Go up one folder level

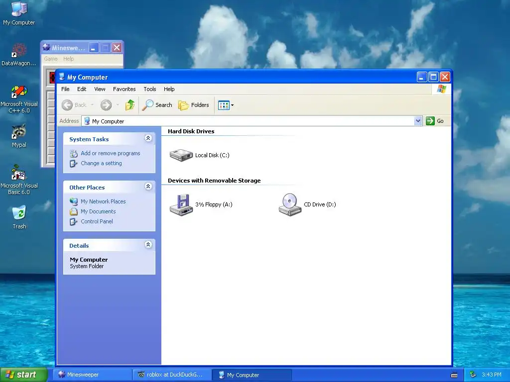point(130,105)
